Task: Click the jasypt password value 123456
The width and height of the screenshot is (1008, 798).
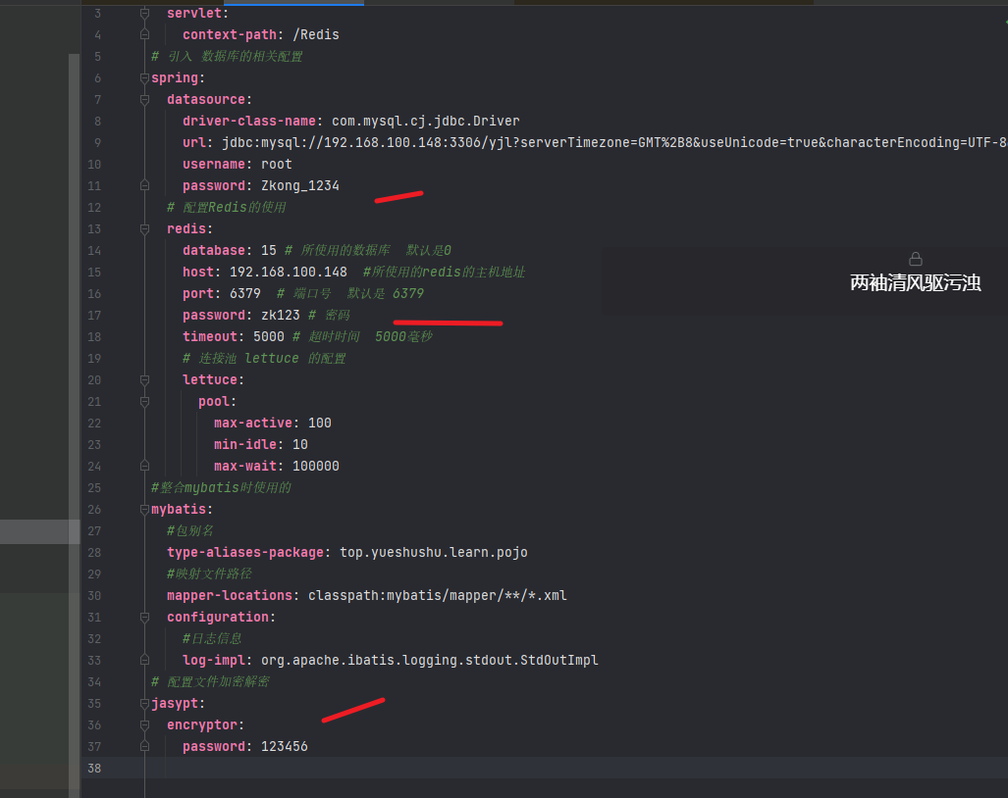Action: coord(284,747)
